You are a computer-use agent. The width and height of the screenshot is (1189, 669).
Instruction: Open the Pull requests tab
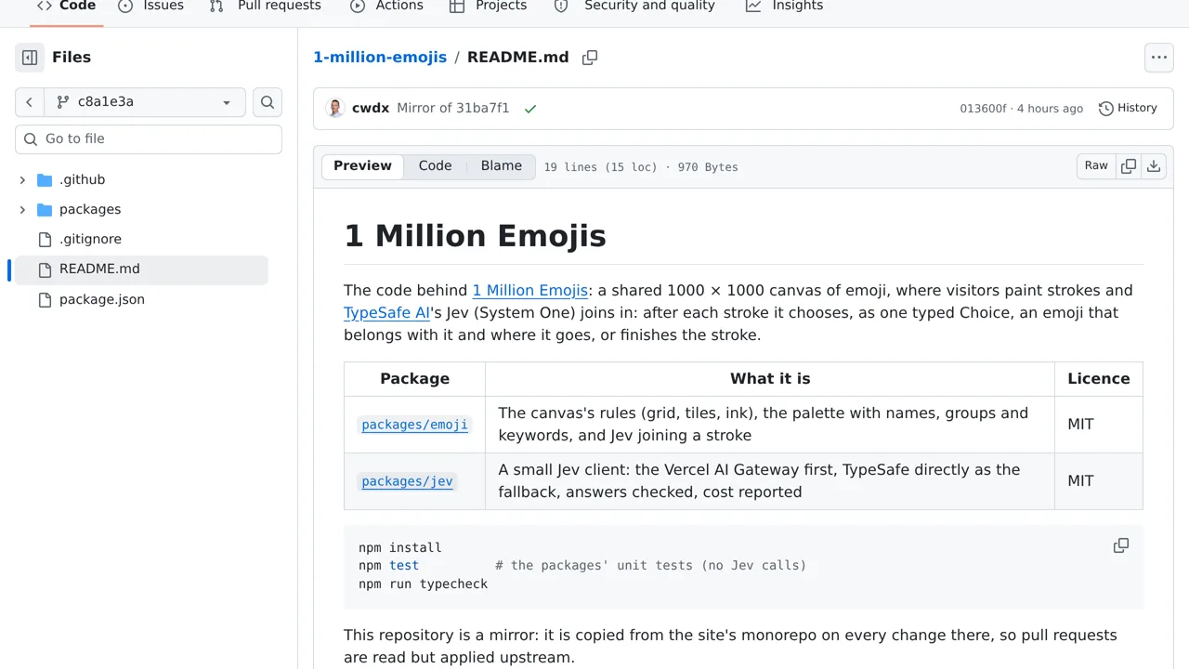point(266,7)
